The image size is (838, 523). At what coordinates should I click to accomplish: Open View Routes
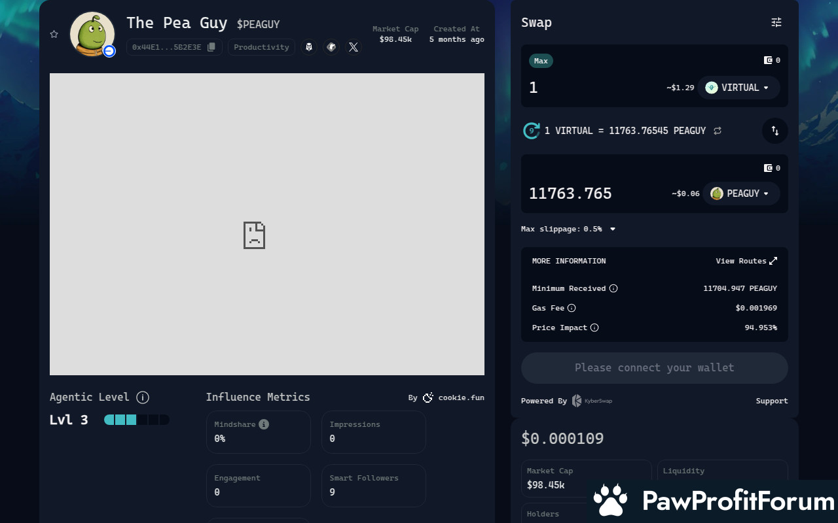pos(746,261)
